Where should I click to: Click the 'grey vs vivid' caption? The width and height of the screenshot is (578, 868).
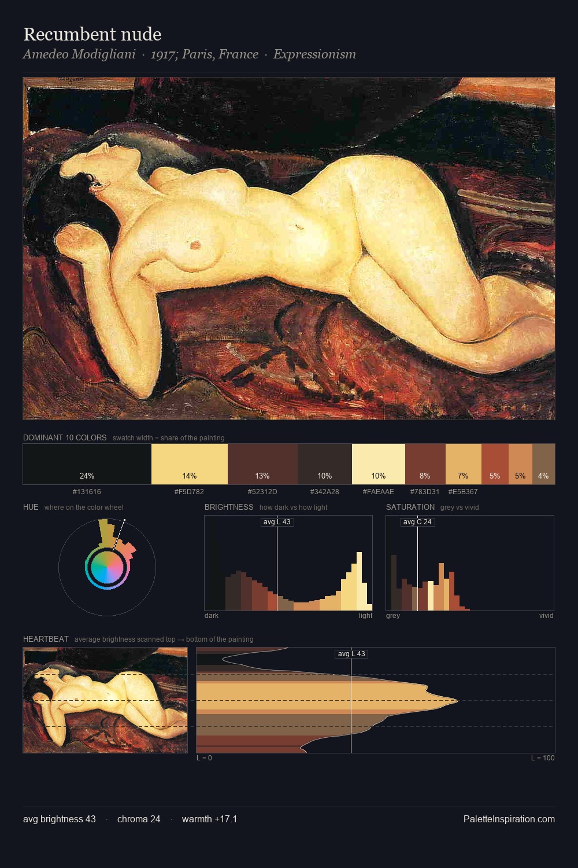460,507
